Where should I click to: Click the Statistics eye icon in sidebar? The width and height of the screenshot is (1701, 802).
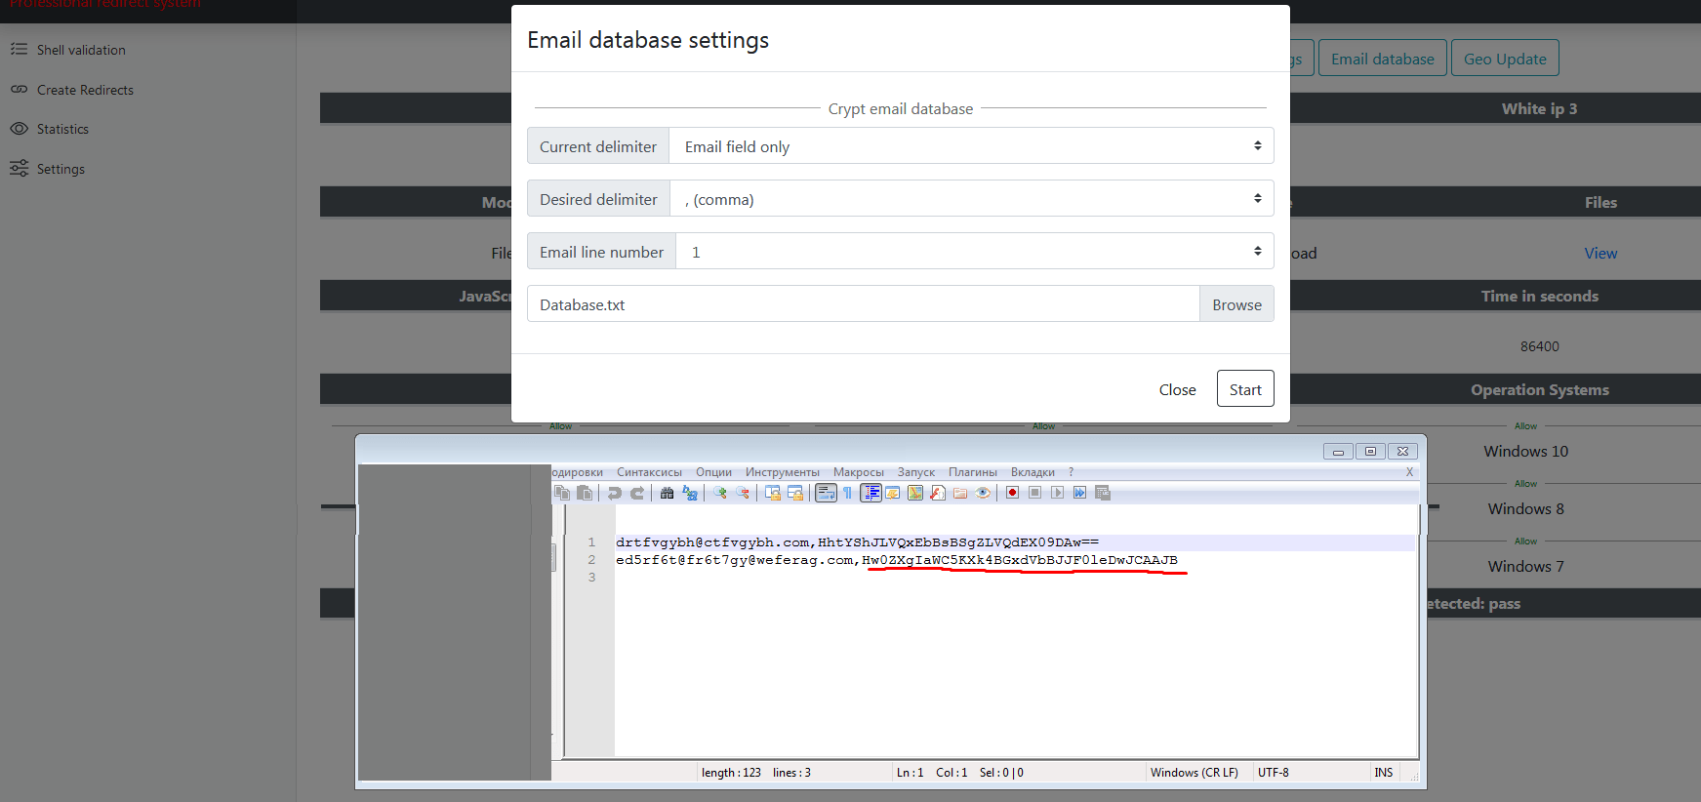tap(19, 129)
